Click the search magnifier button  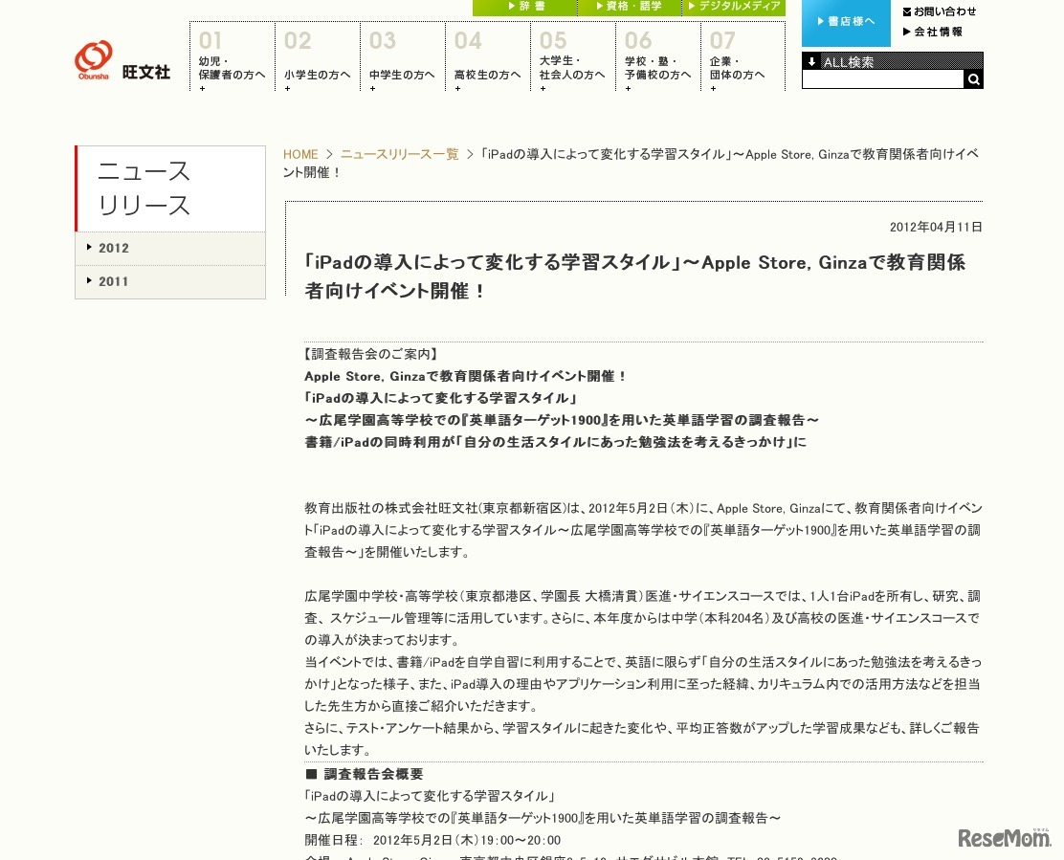[974, 79]
